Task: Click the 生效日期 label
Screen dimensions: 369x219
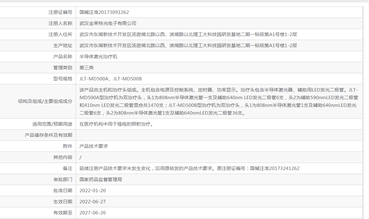Action: [62, 201]
